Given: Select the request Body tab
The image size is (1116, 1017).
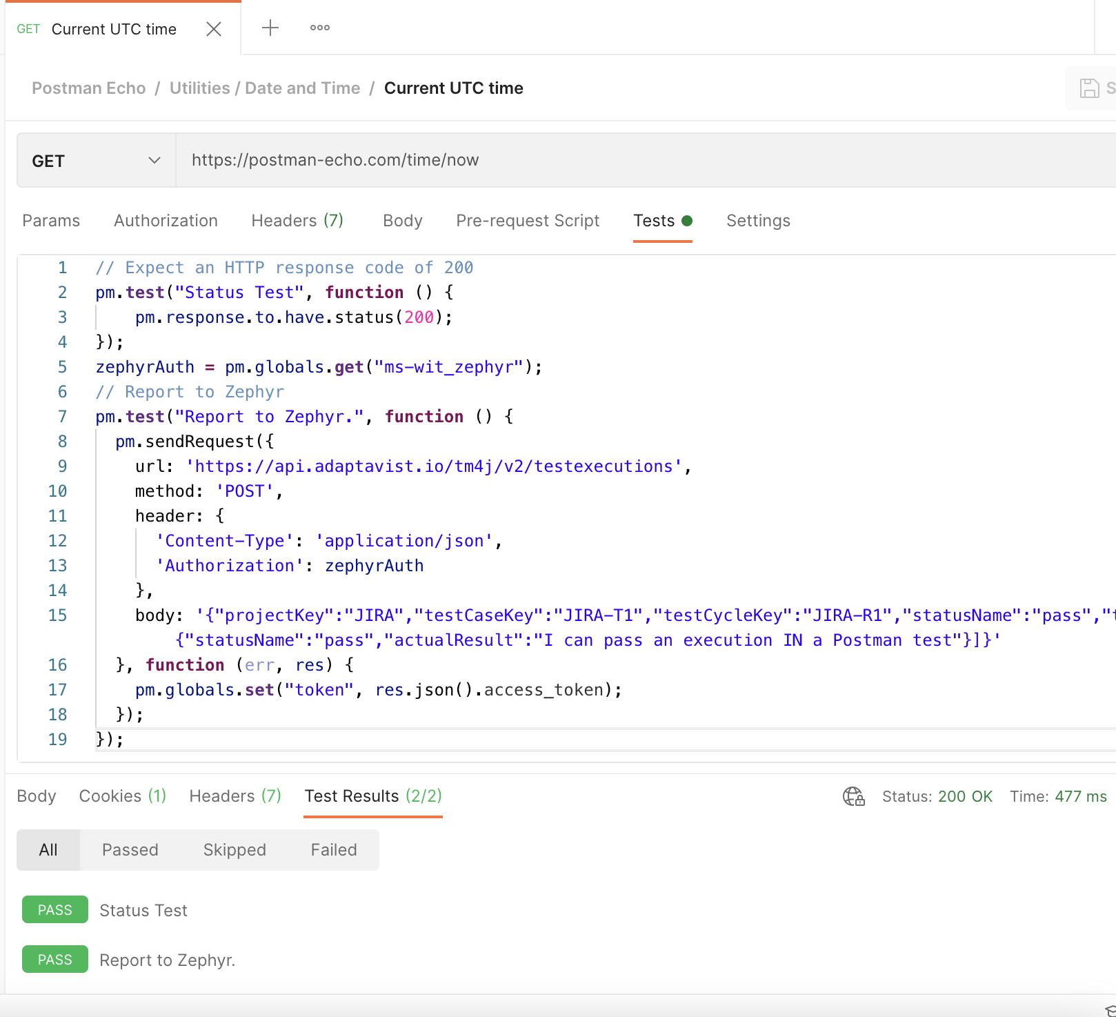Looking at the screenshot, I should point(402,221).
